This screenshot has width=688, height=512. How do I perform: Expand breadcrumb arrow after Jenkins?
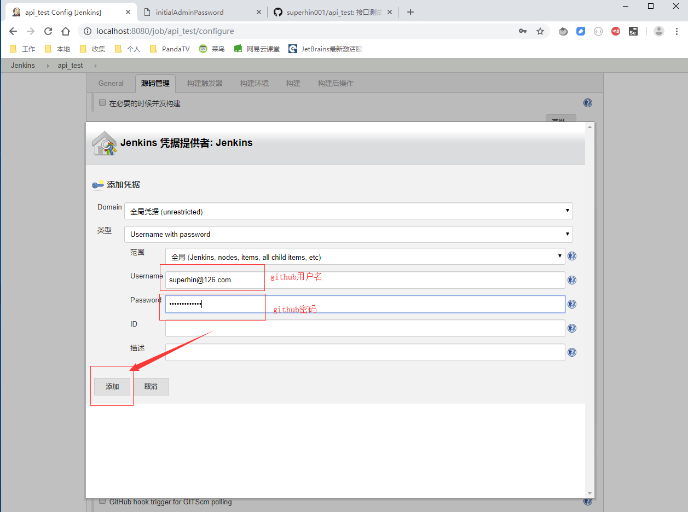tap(48, 66)
